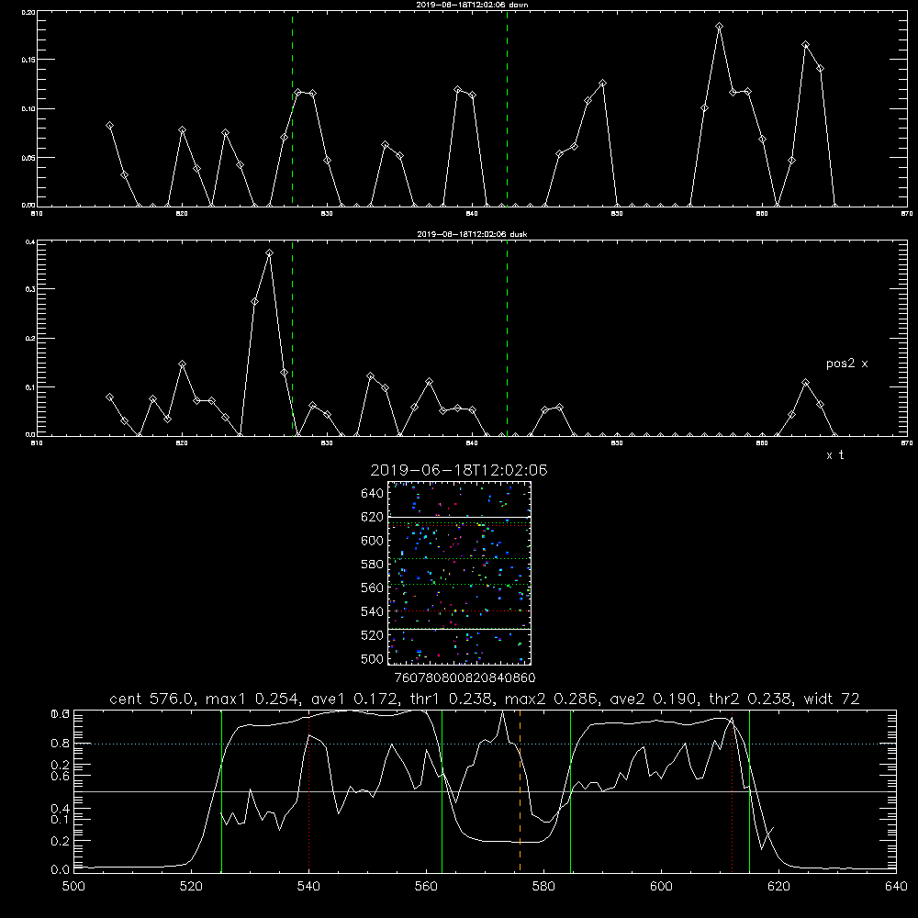Click the 'pos2 x' label
This screenshot has height=918, width=918.
846,364
